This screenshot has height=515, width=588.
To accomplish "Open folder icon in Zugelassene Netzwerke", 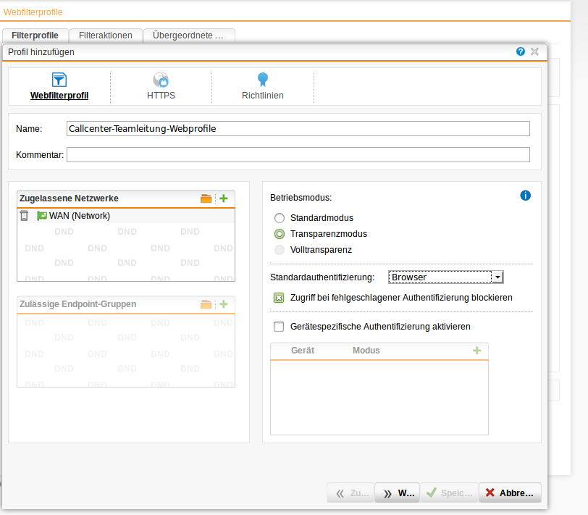I will click(x=206, y=198).
